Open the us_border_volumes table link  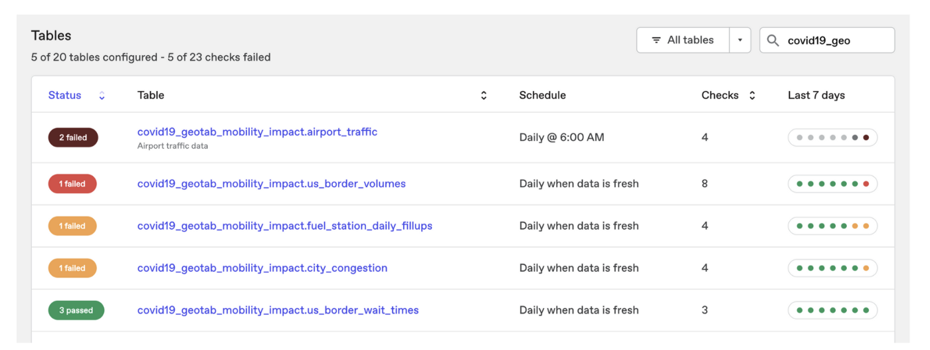272,184
